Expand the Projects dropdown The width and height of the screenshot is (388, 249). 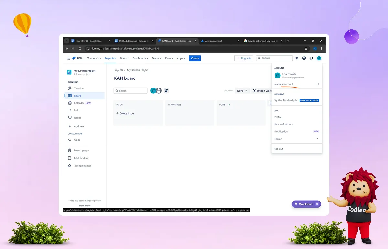110,58
